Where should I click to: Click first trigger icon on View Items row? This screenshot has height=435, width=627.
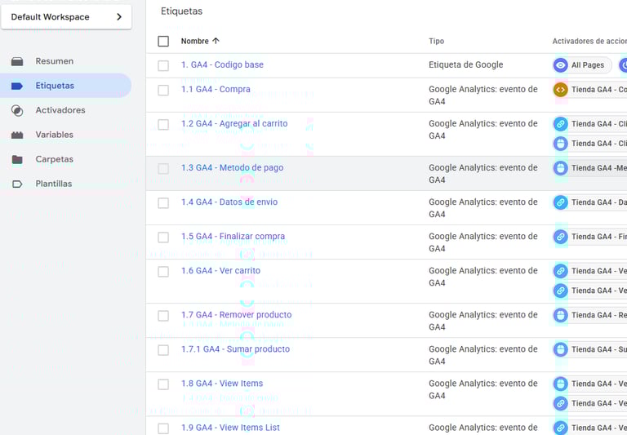point(561,384)
